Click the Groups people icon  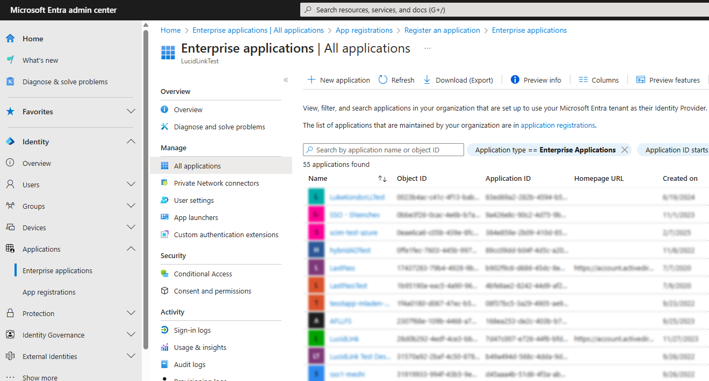(10, 206)
